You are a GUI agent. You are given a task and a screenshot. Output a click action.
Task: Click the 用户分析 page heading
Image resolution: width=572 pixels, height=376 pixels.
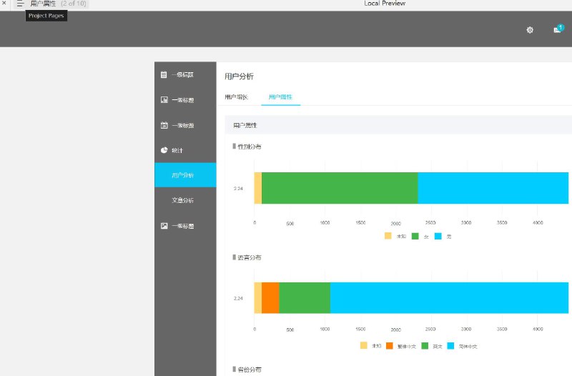[x=239, y=76]
